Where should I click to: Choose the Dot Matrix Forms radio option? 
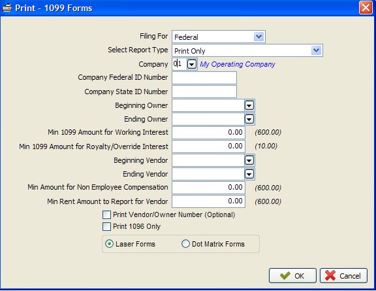(x=185, y=244)
